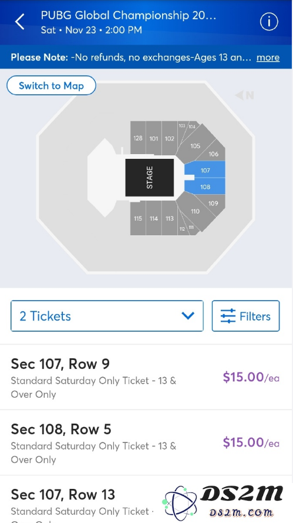The width and height of the screenshot is (293, 523).
Task: Tap the PUBG Global Championship event title
Action: (x=129, y=15)
